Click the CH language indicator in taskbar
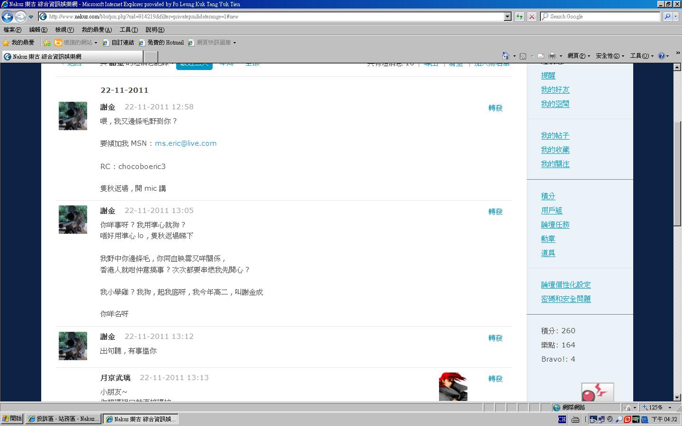Image resolution: width=682 pixels, height=426 pixels. (562, 419)
